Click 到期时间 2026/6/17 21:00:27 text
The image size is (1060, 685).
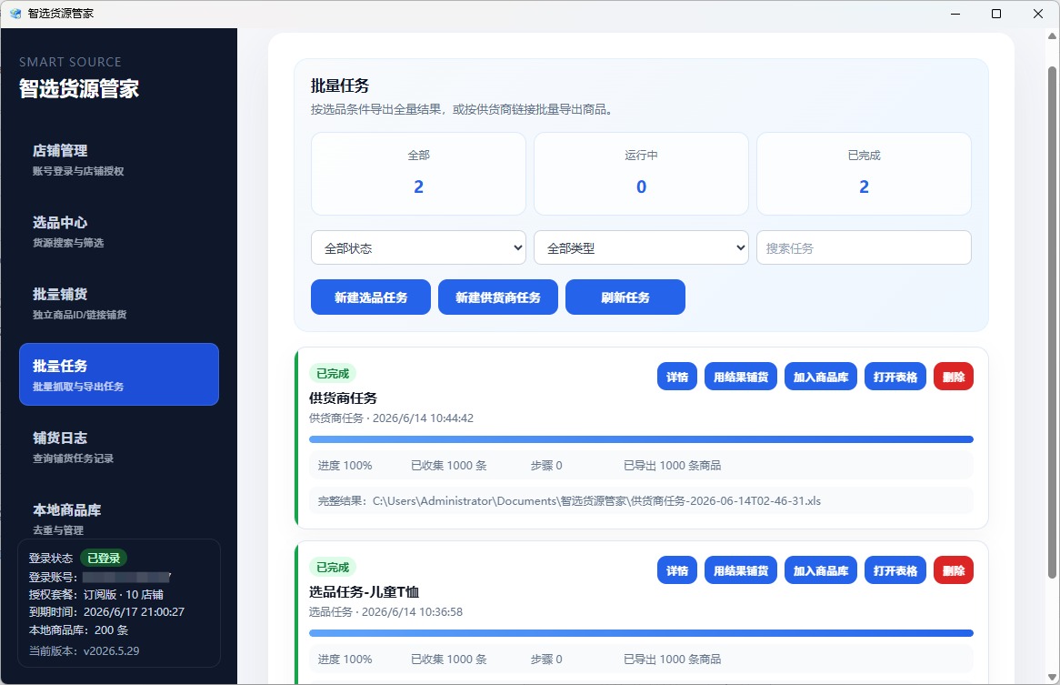click(x=106, y=612)
